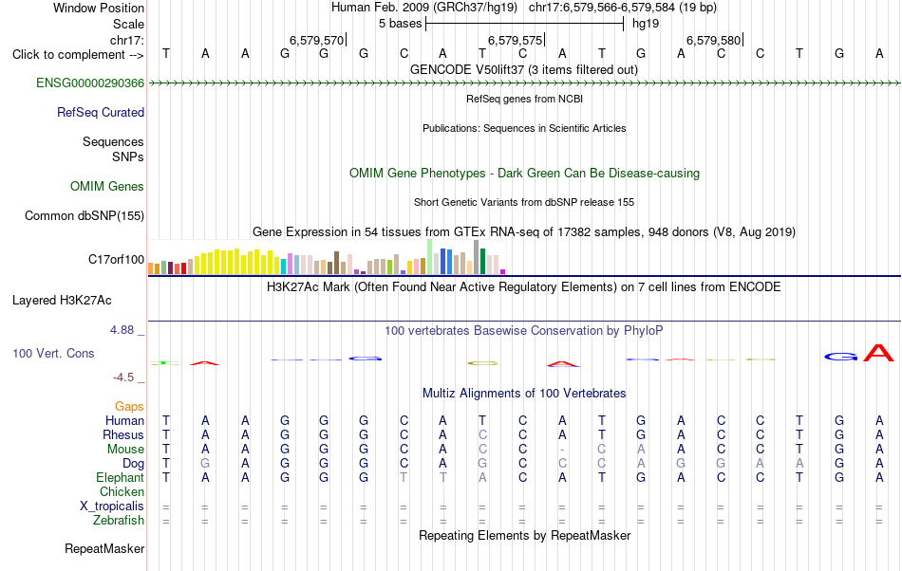This screenshot has height=571, width=902.
Task: Open RefSeq Curated track label
Action: click(x=101, y=112)
